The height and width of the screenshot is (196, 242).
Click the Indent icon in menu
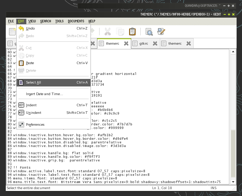(x=21, y=105)
